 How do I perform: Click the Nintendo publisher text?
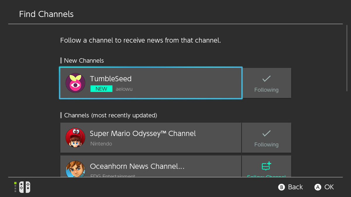[x=101, y=144]
